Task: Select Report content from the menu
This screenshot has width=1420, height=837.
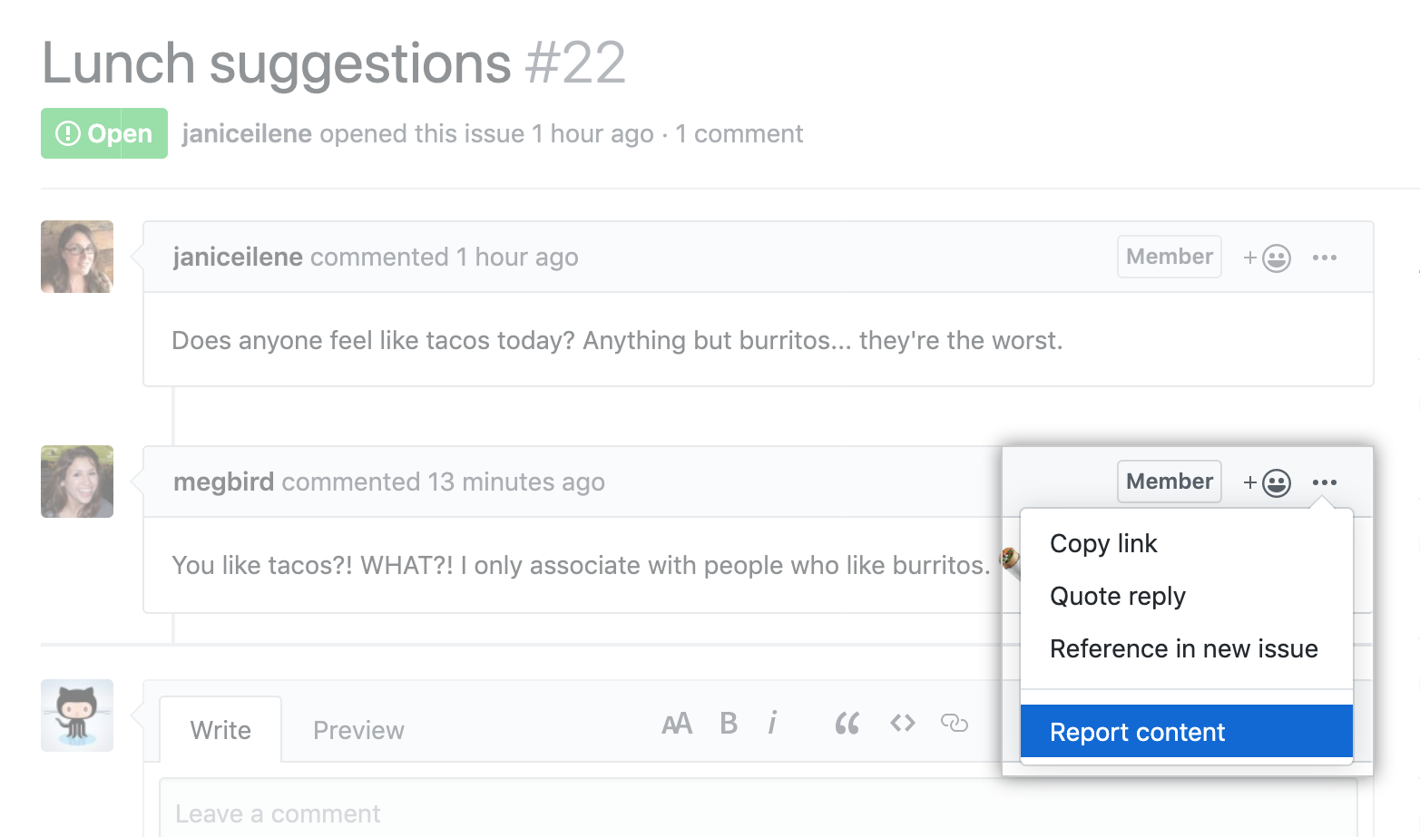Action: click(1137, 731)
